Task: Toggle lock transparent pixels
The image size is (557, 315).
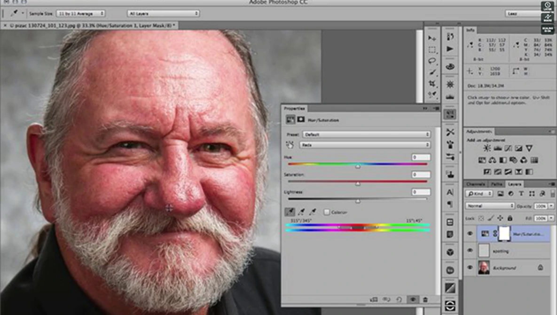Action: (481, 218)
